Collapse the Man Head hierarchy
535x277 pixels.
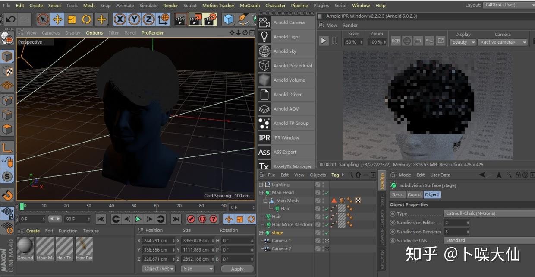click(x=261, y=192)
